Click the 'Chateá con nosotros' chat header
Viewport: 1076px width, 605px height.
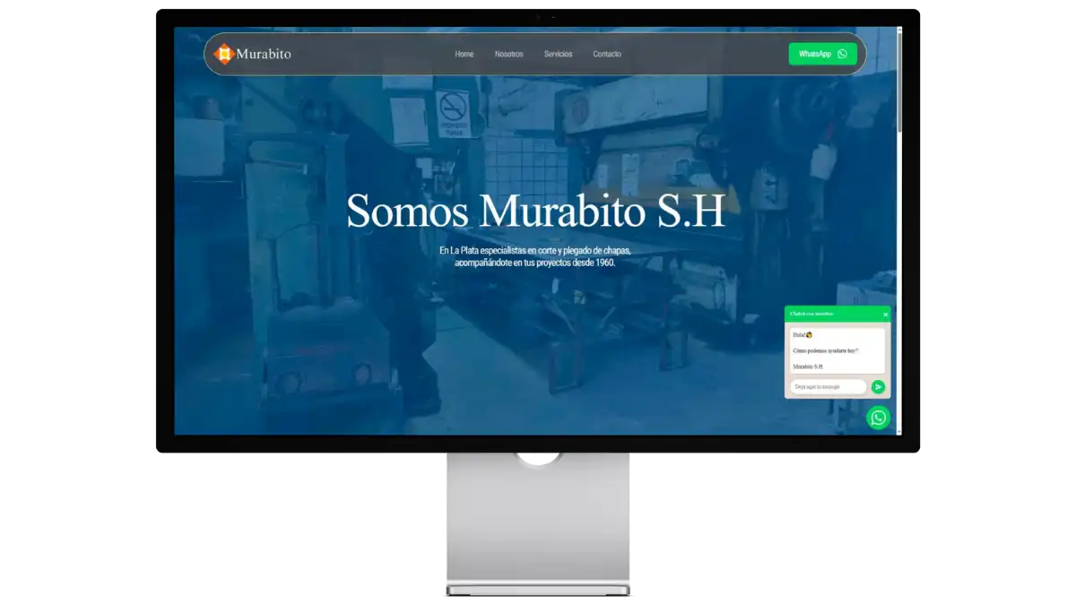(x=811, y=314)
